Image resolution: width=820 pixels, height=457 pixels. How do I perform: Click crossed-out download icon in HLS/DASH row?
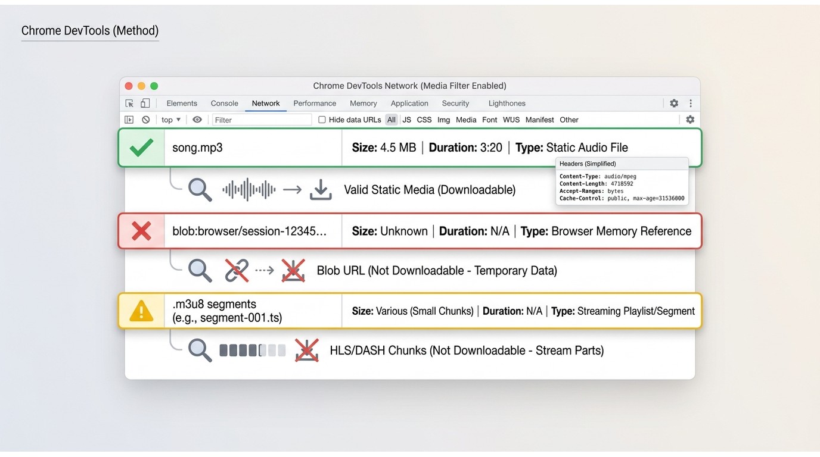[x=306, y=350]
